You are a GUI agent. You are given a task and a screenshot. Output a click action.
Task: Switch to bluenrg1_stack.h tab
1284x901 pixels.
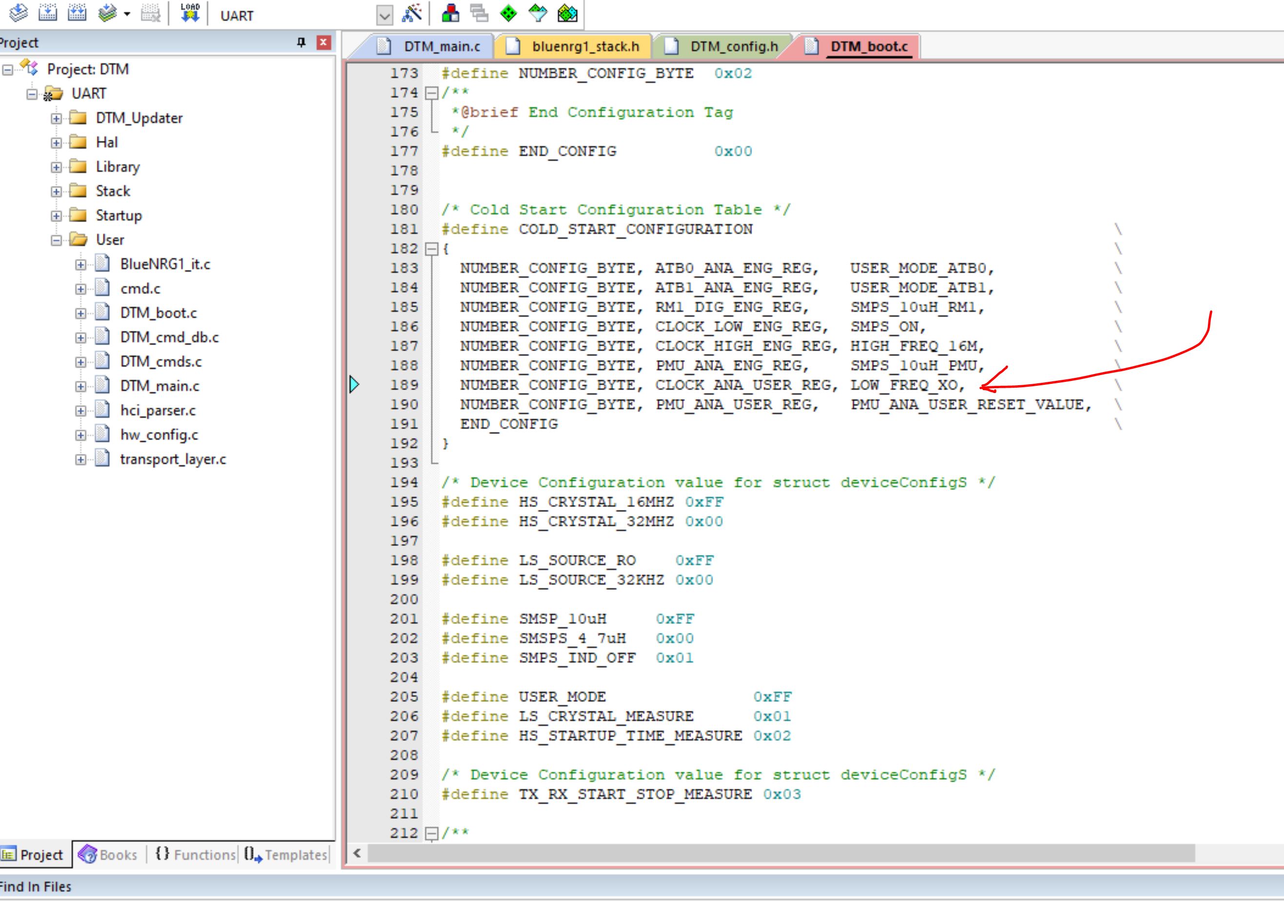pyautogui.click(x=584, y=46)
